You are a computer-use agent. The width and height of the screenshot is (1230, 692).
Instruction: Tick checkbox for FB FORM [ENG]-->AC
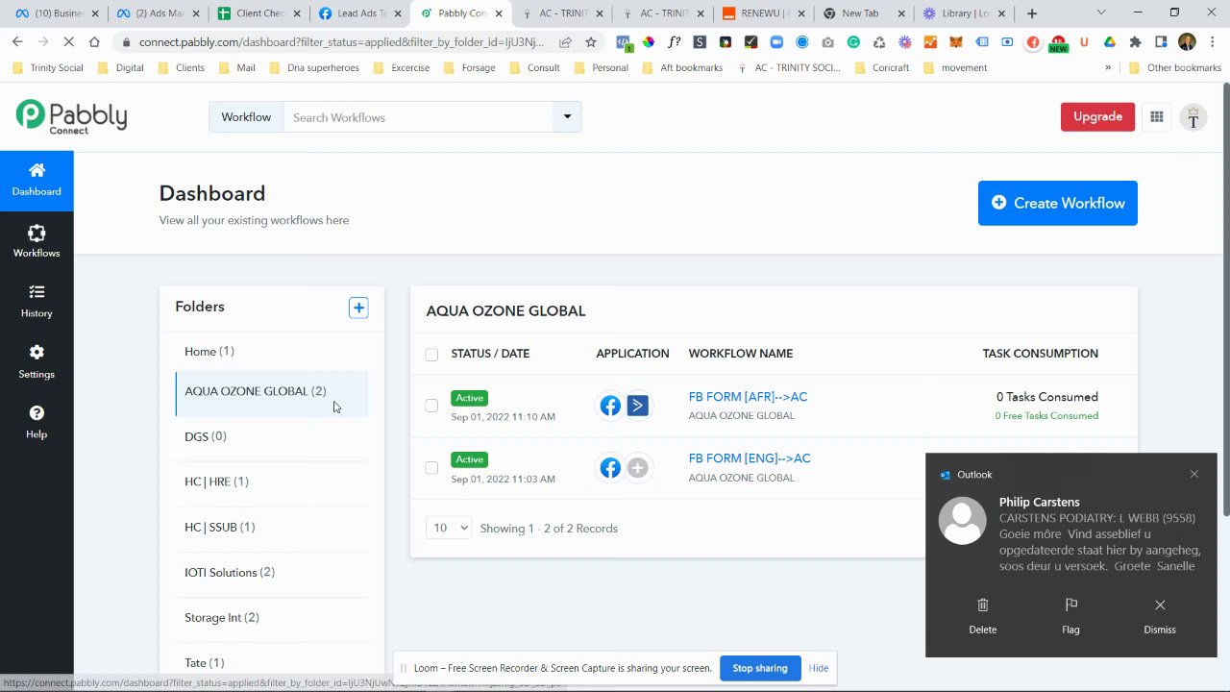431,468
